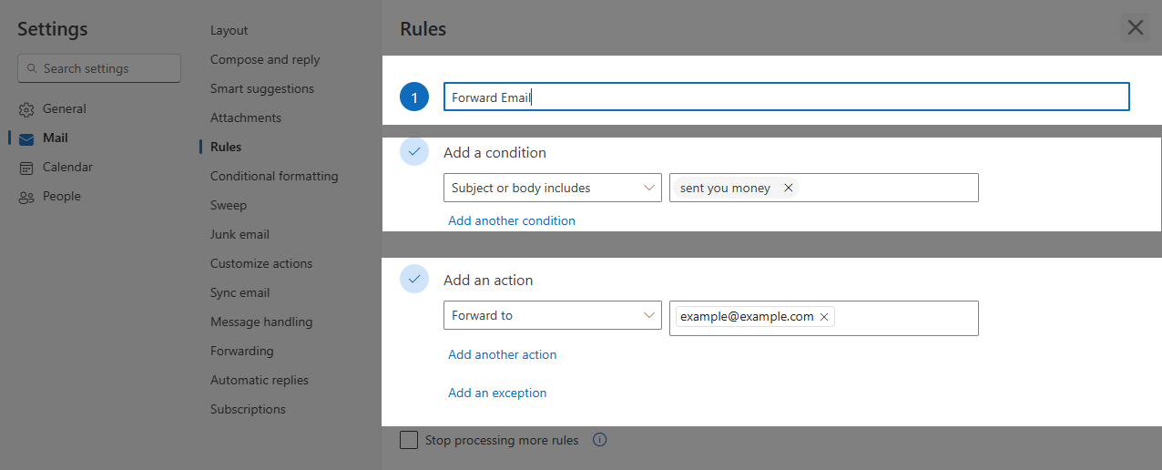
Task: Click 'Add an exception' link
Action: [497, 393]
